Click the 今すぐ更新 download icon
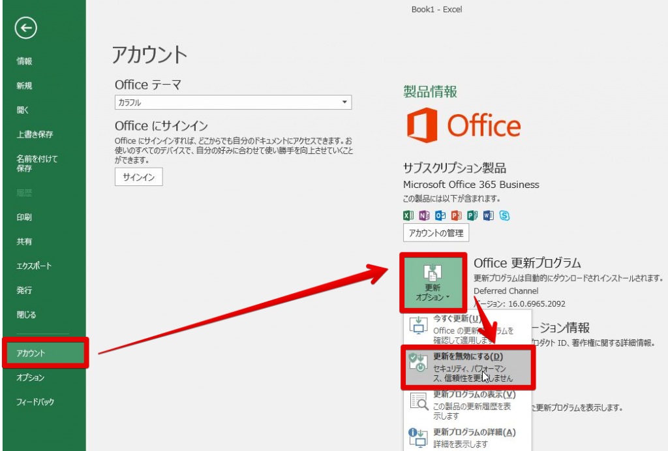 418,325
